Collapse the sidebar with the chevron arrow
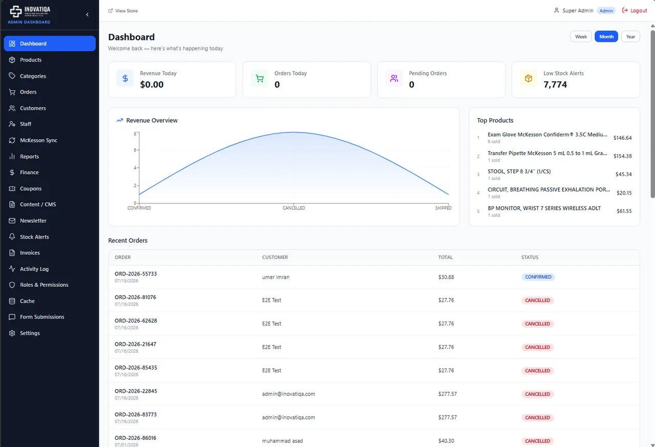The image size is (655, 447). coord(87,14)
